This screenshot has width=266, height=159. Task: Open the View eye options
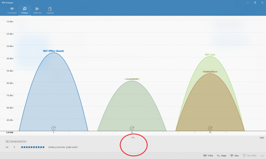[x=234, y=155]
